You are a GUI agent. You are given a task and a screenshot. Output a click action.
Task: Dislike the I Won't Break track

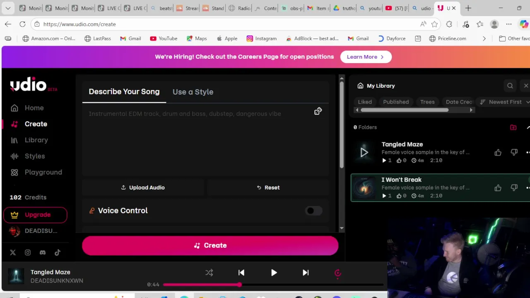tap(514, 188)
